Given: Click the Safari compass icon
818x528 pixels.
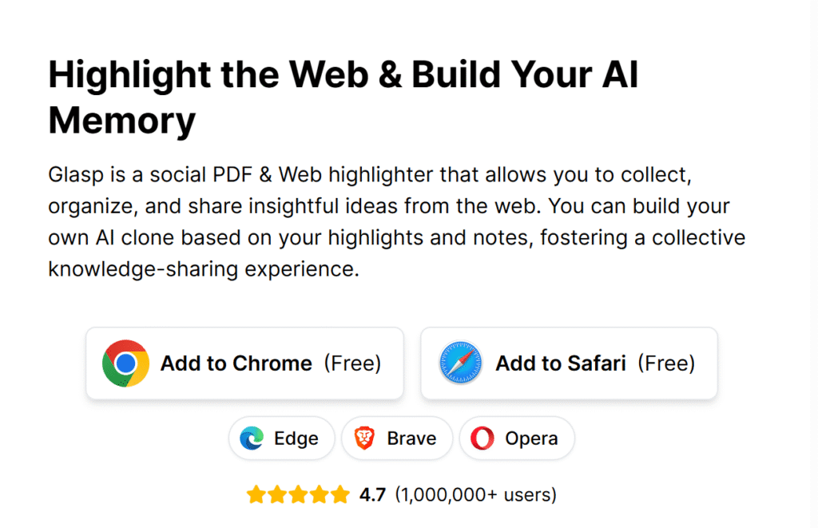Looking at the screenshot, I should point(461,363).
